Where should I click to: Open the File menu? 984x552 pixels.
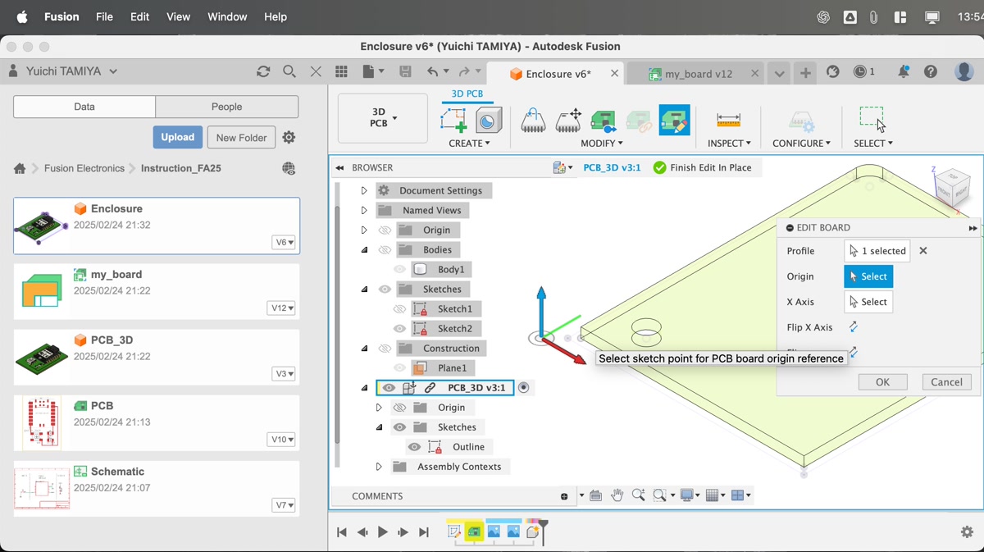(x=104, y=16)
